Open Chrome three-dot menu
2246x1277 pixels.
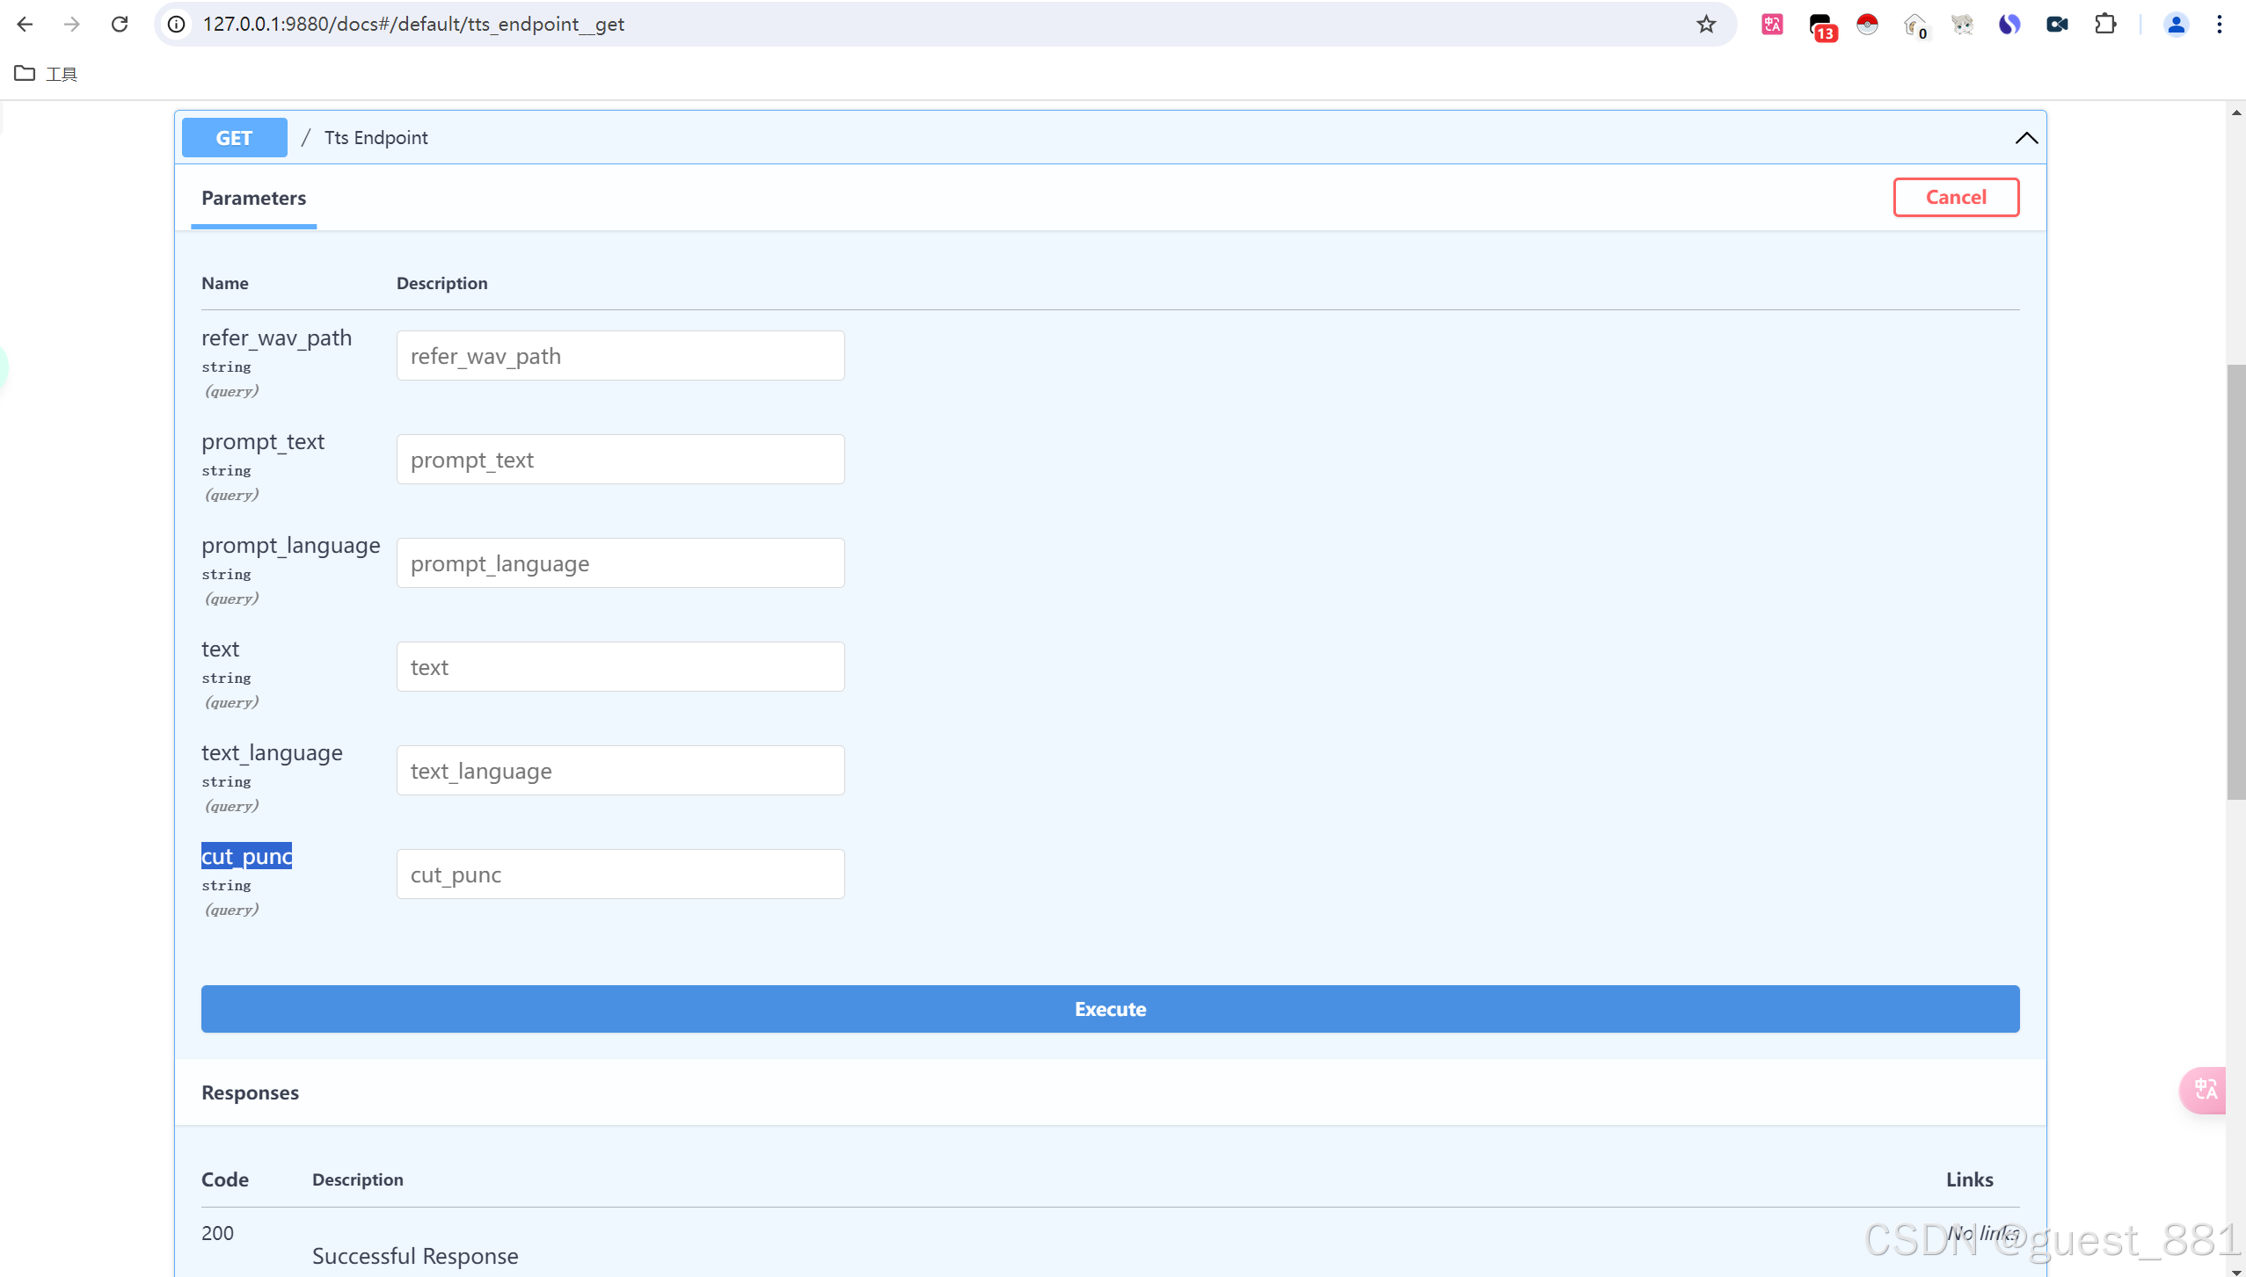point(2220,24)
